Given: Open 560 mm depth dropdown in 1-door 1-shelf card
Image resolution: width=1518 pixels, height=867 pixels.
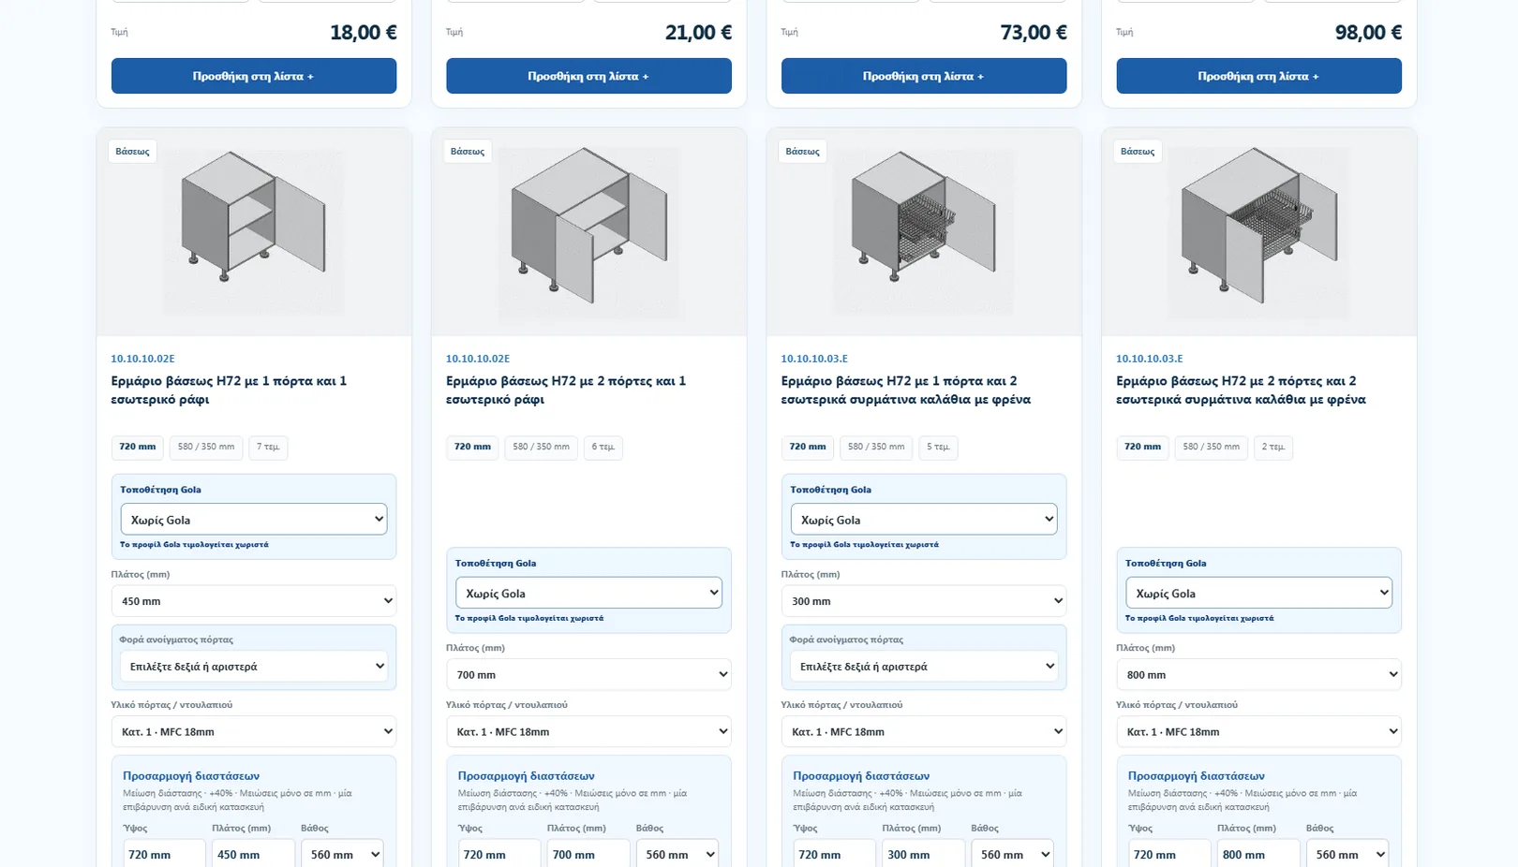Looking at the screenshot, I should (x=342, y=854).
